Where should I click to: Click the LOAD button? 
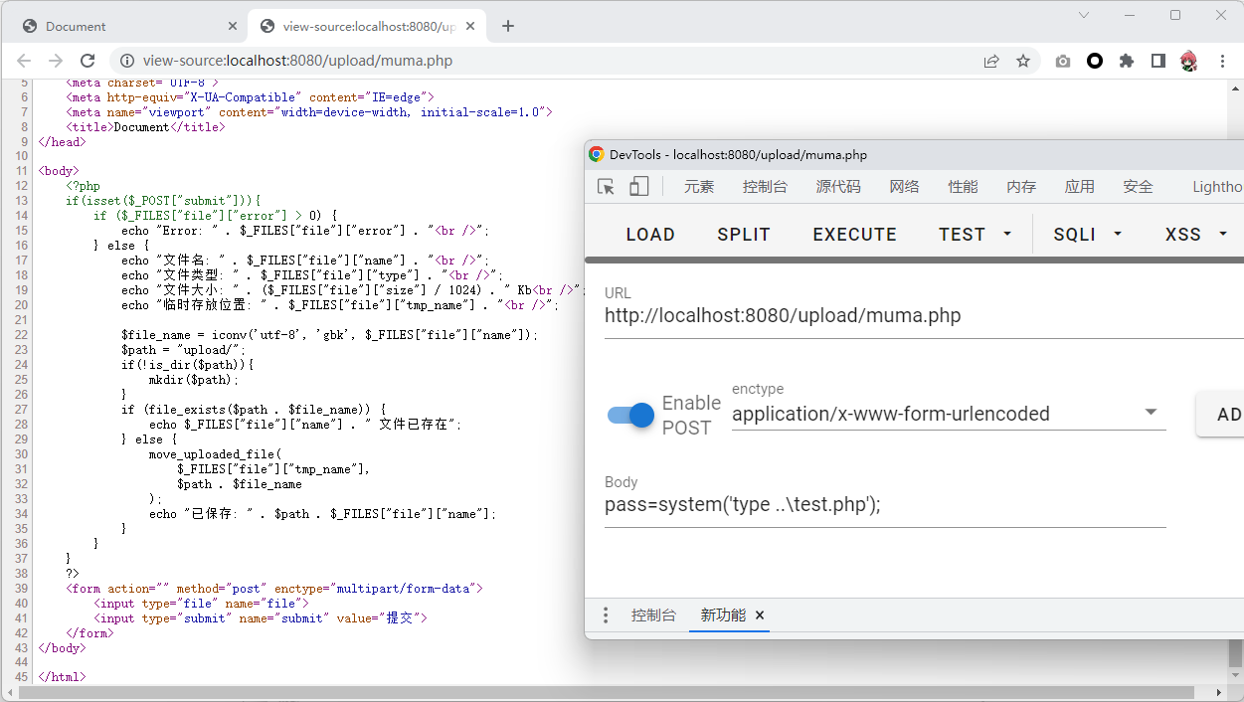tap(650, 235)
